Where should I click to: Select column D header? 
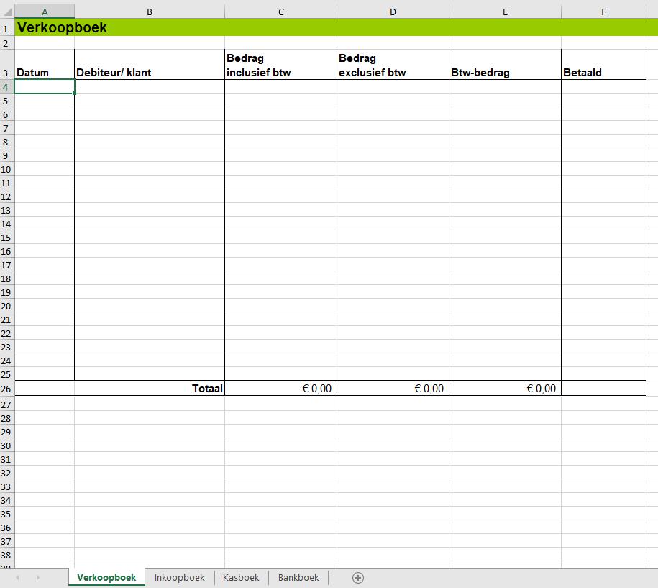click(x=393, y=12)
